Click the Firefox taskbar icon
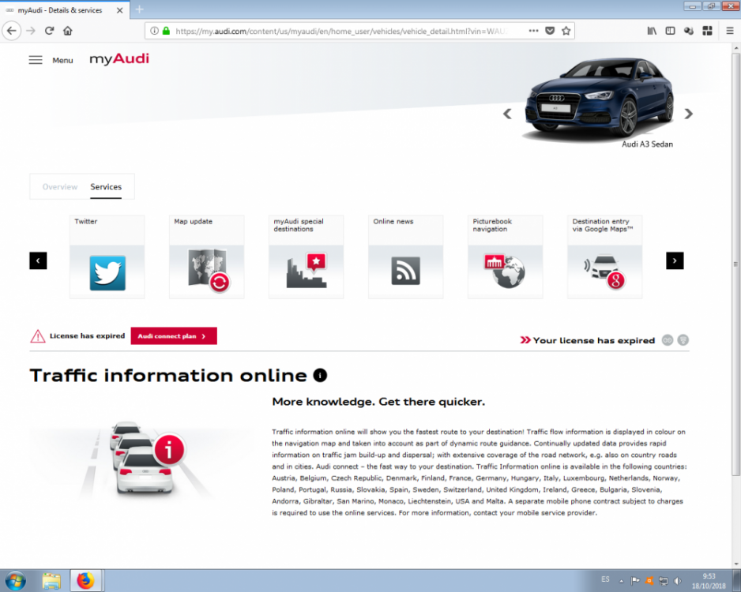The image size is (741, 592). [85, 581]
